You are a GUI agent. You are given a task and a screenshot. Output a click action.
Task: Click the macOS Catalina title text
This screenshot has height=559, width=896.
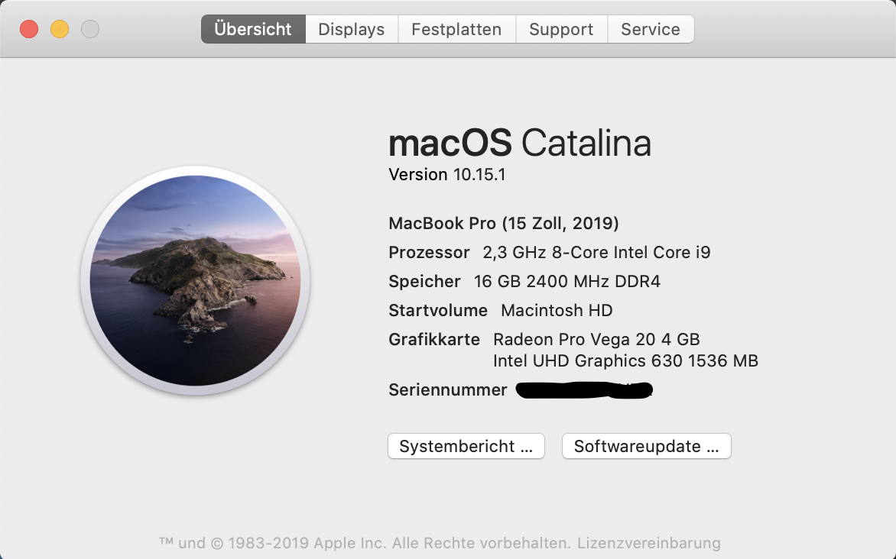coord(520,143)
